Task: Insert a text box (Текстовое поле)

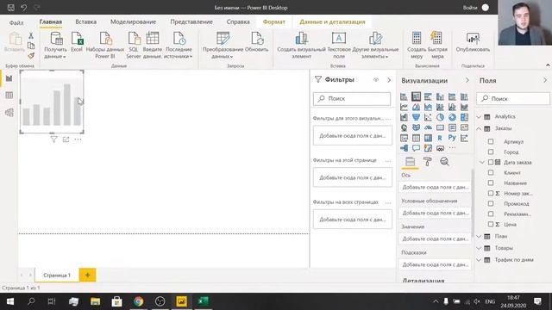Action: (x=339, y=45)
